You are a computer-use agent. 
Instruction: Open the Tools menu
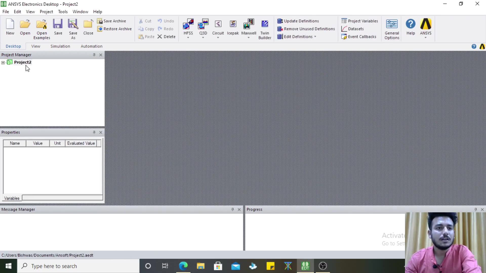pos(63,12)
